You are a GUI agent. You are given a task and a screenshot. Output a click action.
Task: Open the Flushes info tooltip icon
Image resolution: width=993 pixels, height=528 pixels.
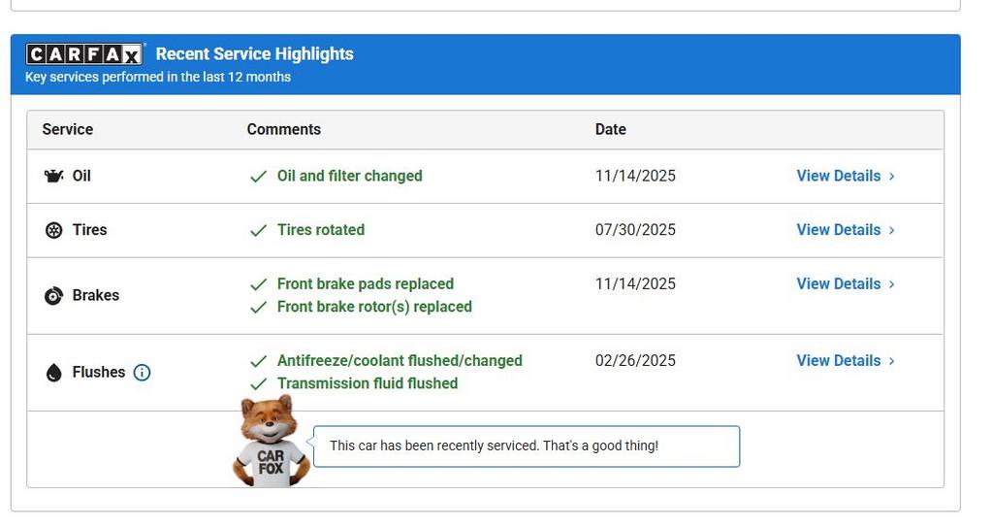click(x=142, y=373)
